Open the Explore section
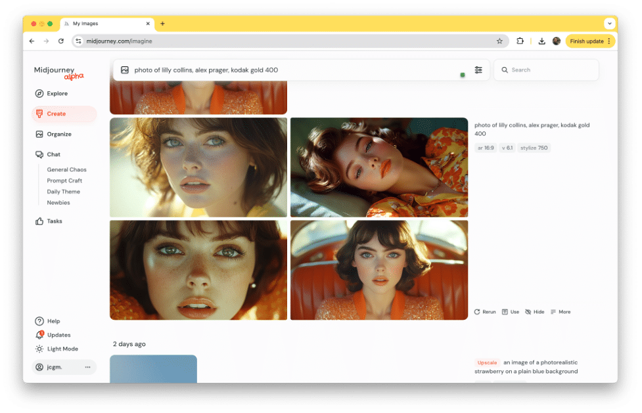The width and height of the screenshot is (642, 413). [x=40, y=93]
